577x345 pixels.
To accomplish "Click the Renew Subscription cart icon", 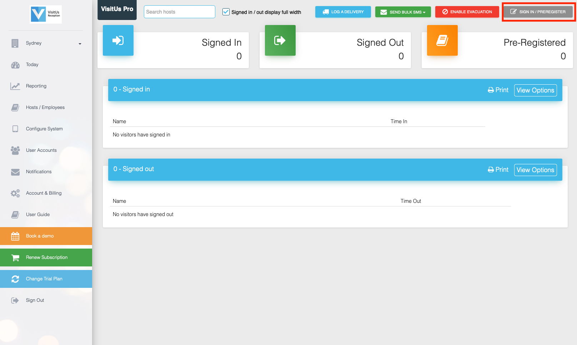I will (15, 257).
